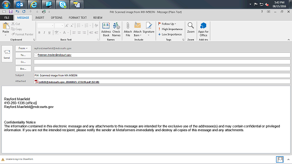Click in the Subject field
This screenshot has width=292, height=164.
(162, 75)
